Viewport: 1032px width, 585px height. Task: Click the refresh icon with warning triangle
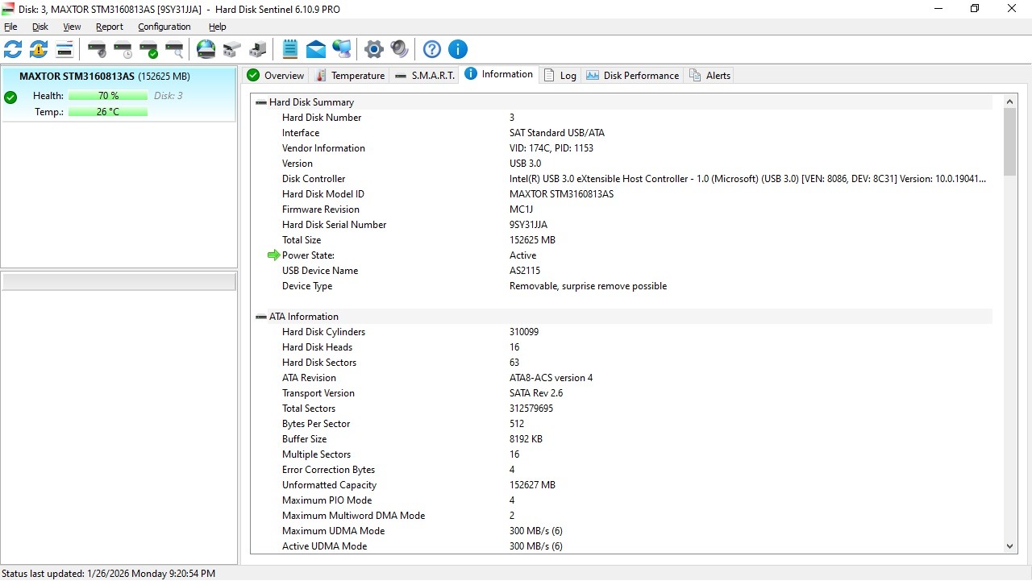point(39,50)
